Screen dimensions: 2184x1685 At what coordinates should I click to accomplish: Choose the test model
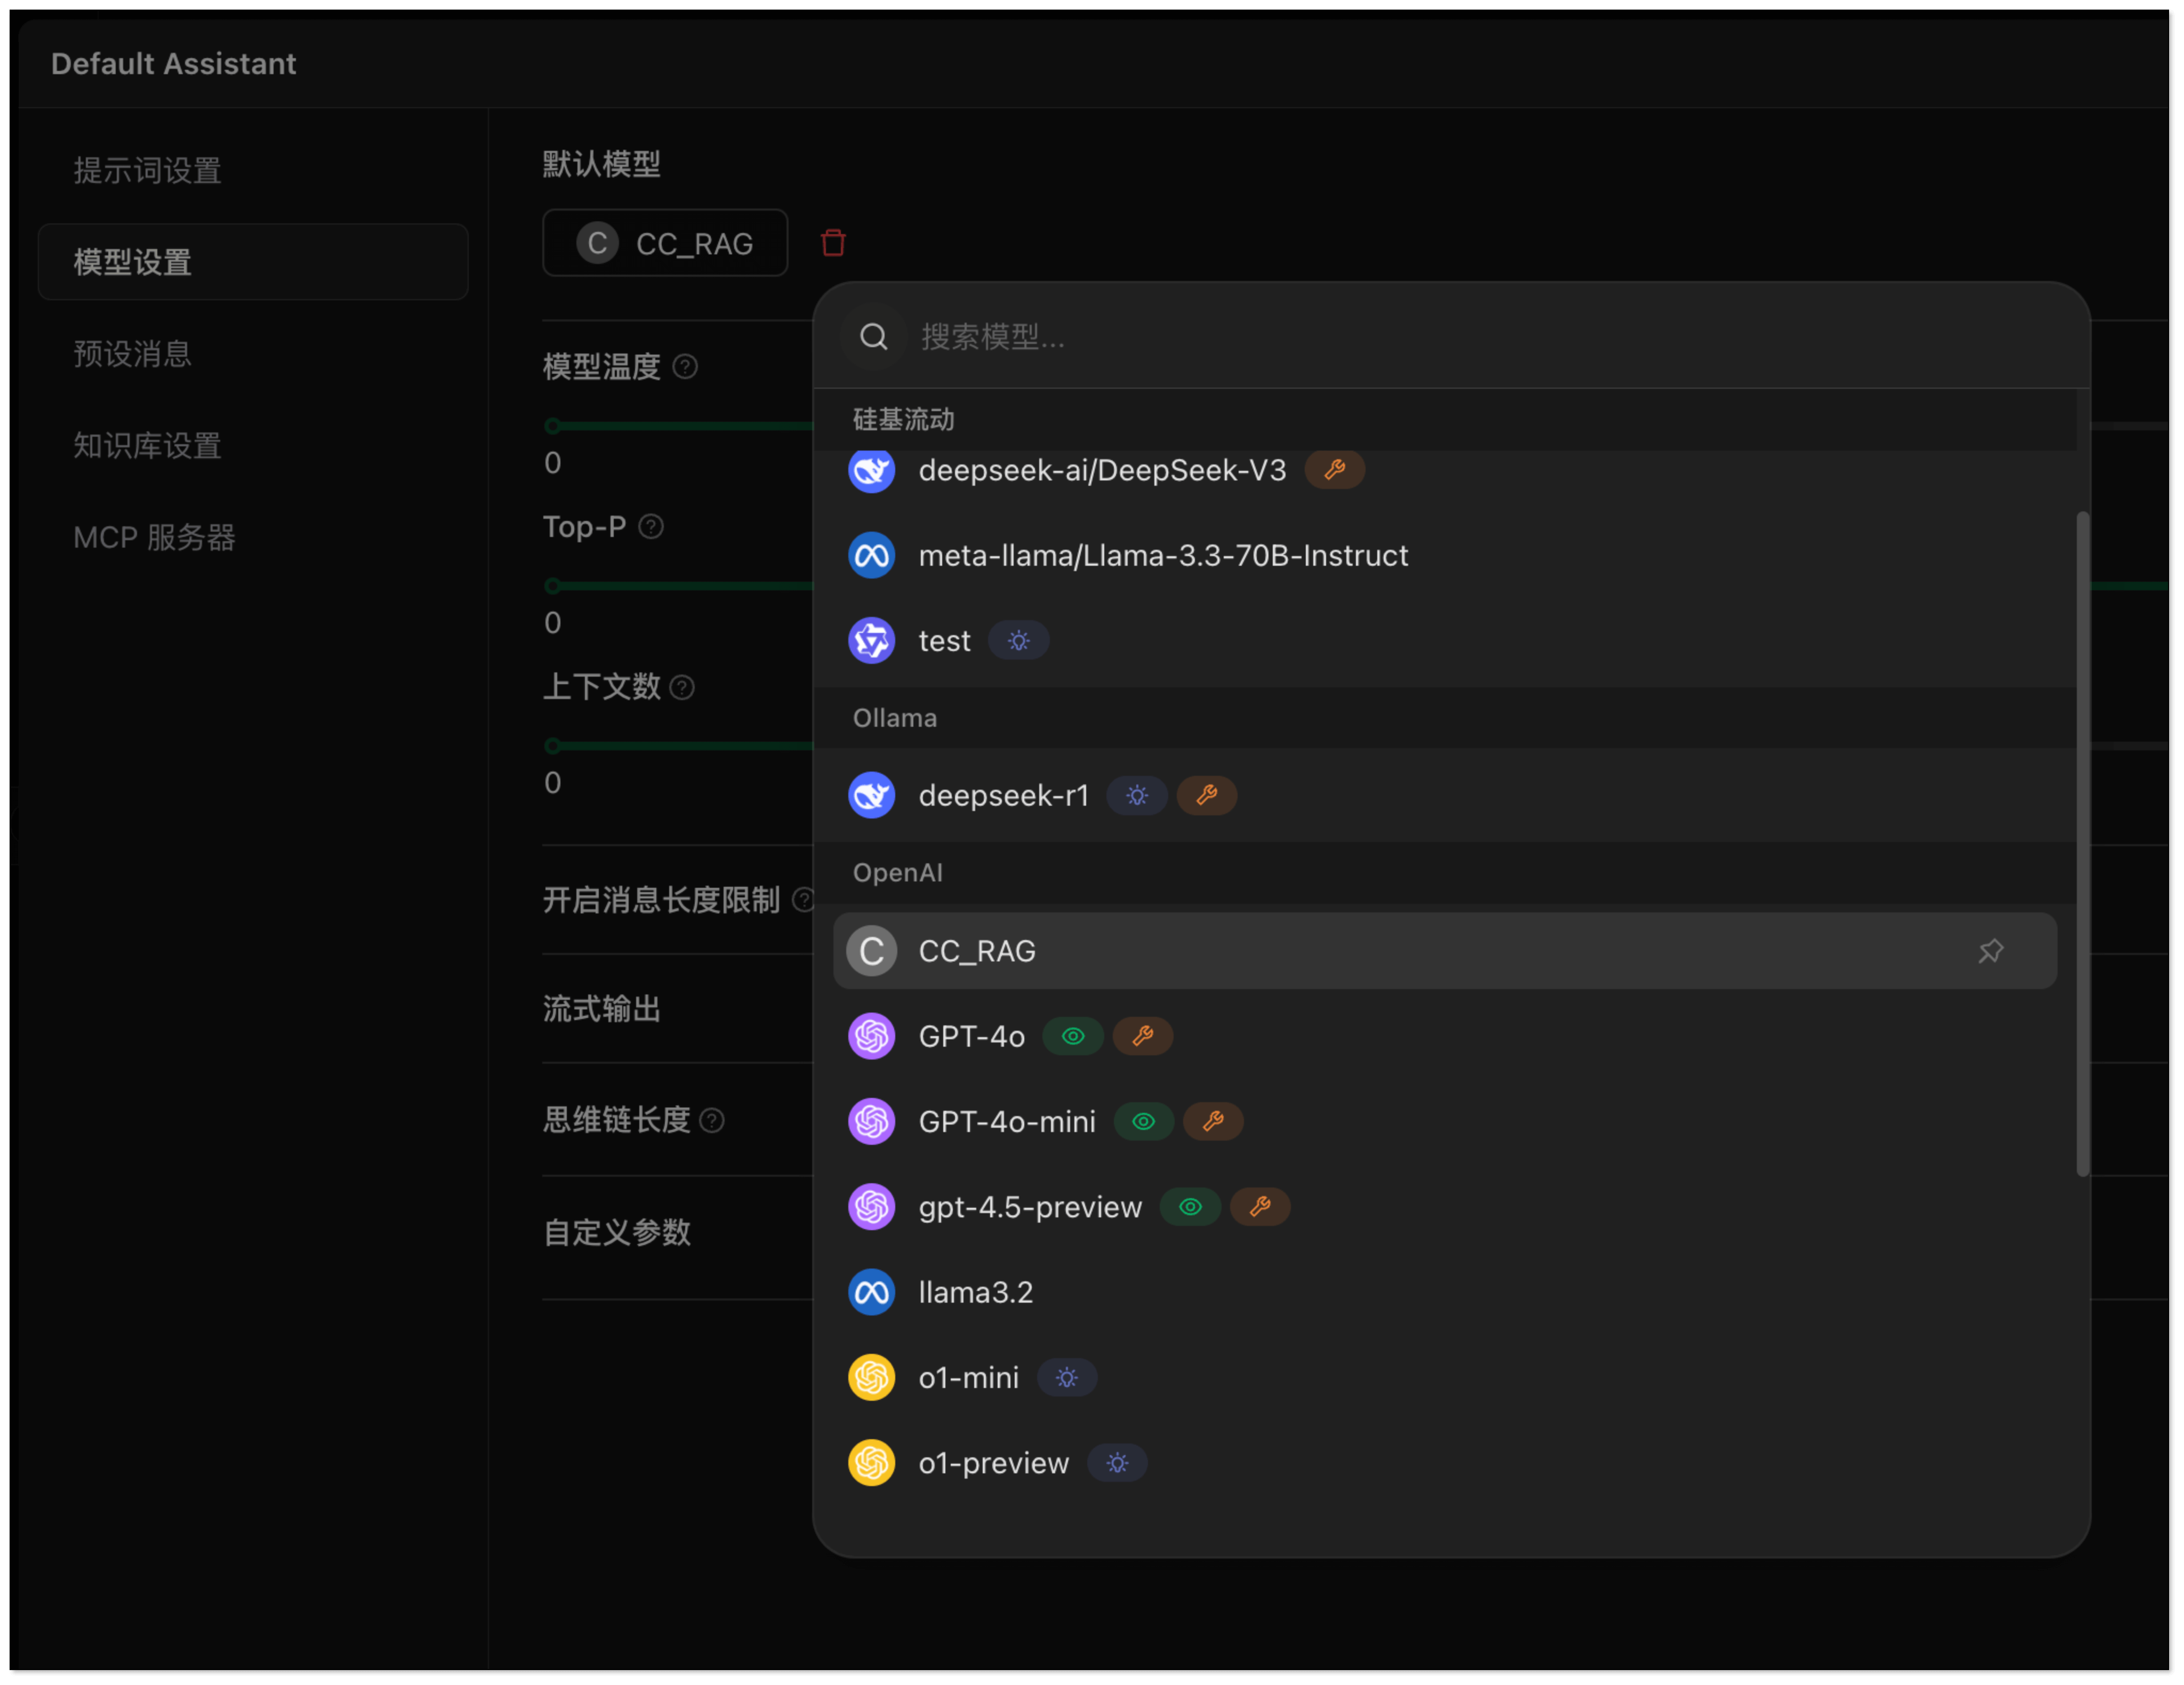1445,641
